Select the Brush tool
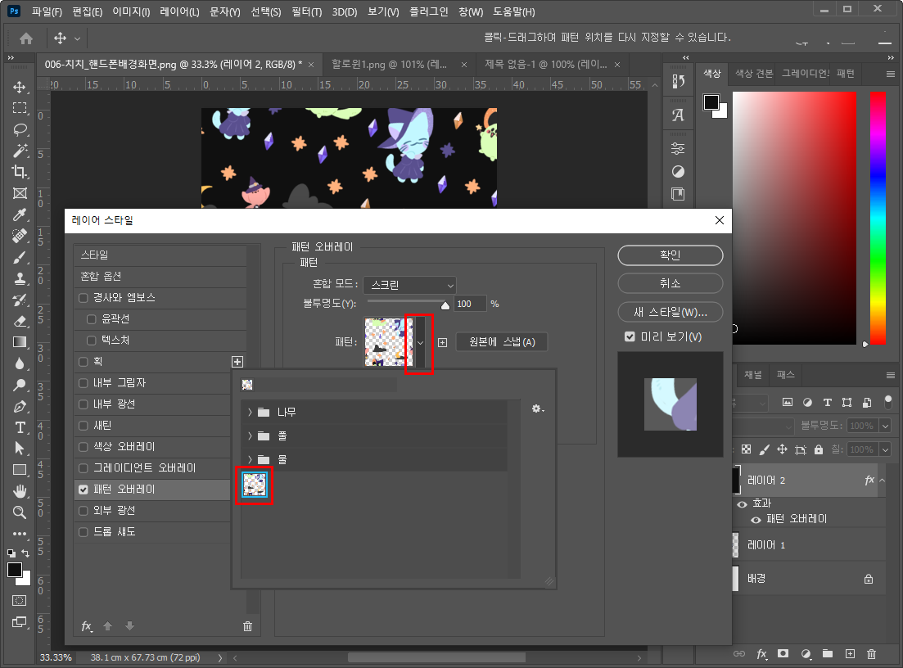Screen dimensions: 903x668 [20, 257]
